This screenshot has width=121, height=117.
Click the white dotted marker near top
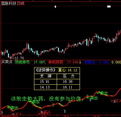(109, 7)
